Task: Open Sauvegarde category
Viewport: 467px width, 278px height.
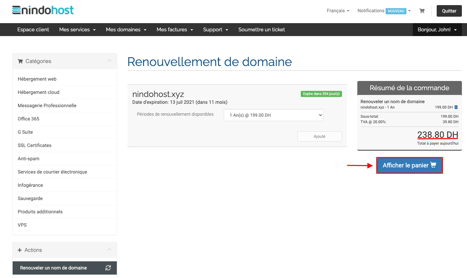Action: pyautogui.click(x=65, y=198)
